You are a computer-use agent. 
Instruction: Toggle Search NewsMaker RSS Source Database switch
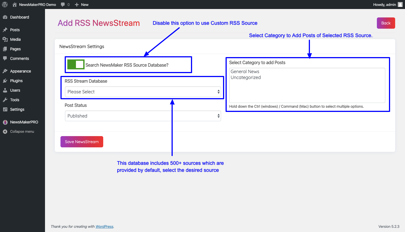[76, 65]
